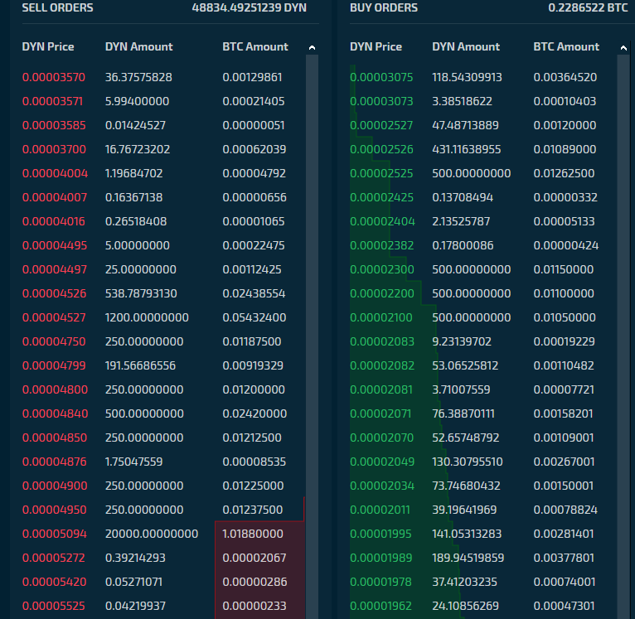Click sell amount 20000.00000000
This screenshot has width=635, height=619.
[x=152, y=534]
